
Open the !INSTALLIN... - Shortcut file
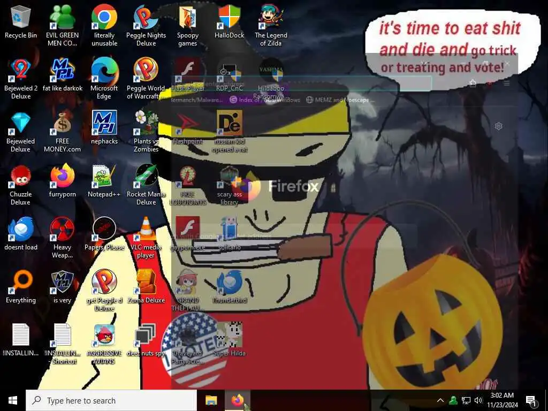[62, 344]
